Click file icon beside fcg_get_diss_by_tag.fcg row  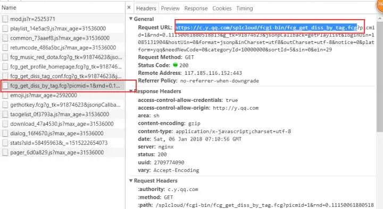coord(5,86)
